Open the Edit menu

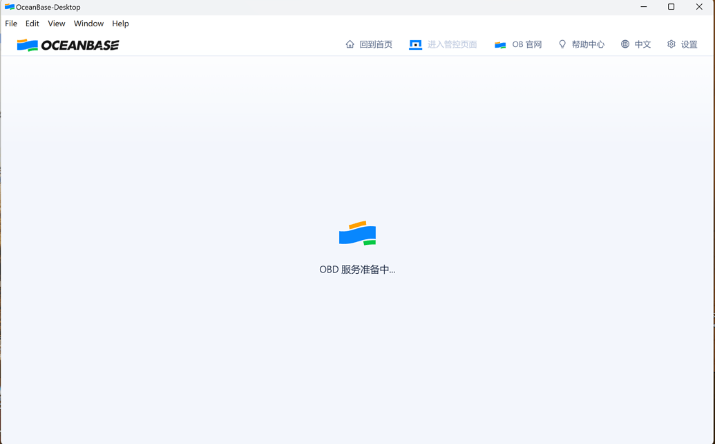pos(32,23)
